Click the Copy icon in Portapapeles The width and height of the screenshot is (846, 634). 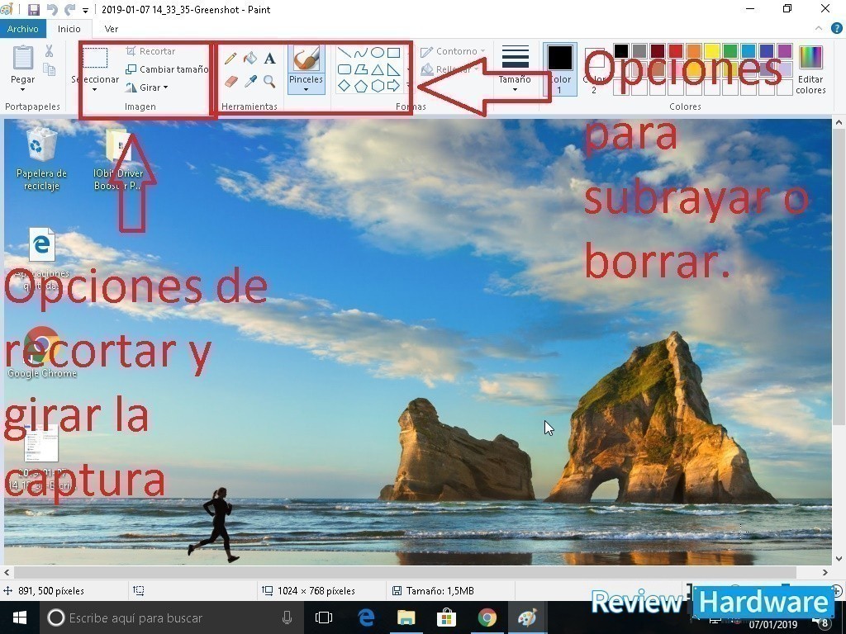point(49,69)
